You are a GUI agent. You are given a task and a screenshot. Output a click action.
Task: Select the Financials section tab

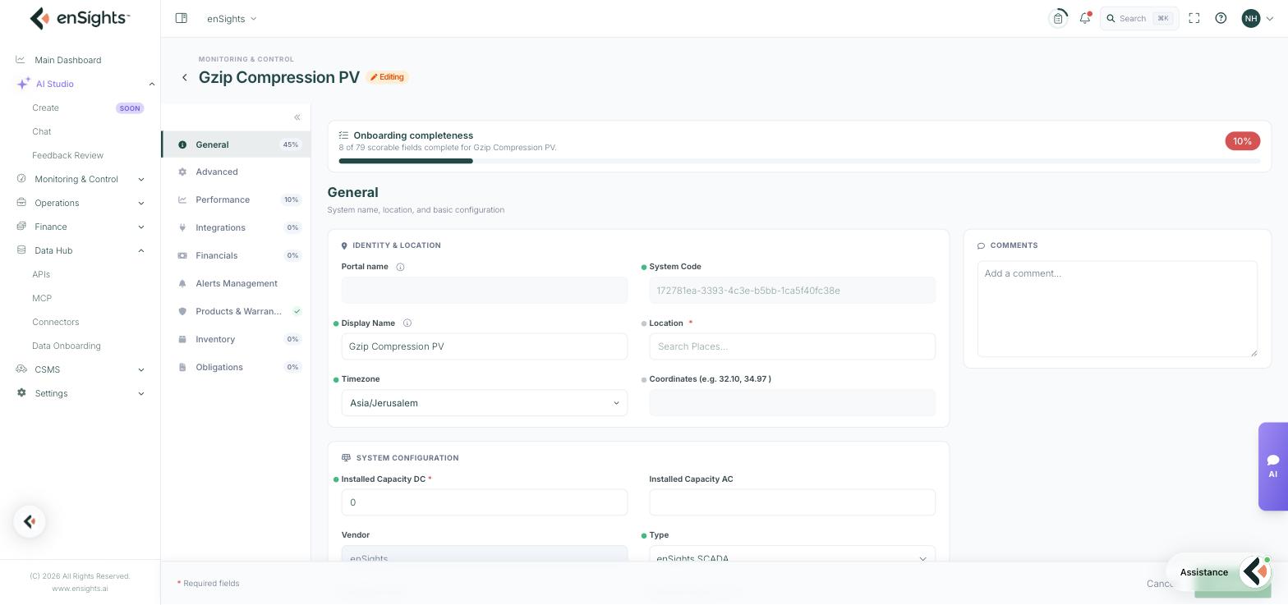236,255
